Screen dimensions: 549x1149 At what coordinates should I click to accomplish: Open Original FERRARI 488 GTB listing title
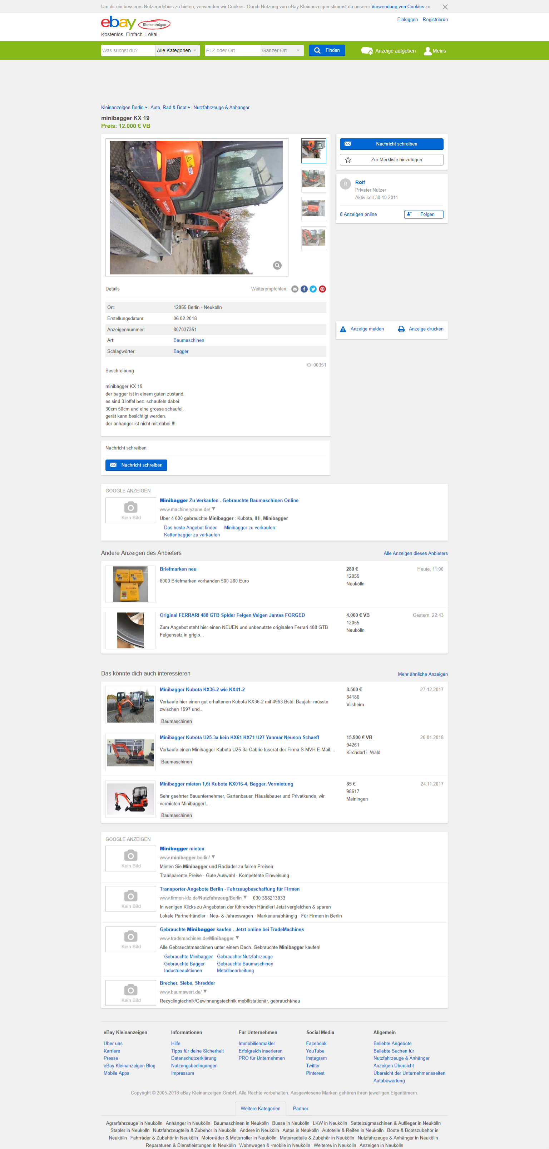tap(232, 616)
